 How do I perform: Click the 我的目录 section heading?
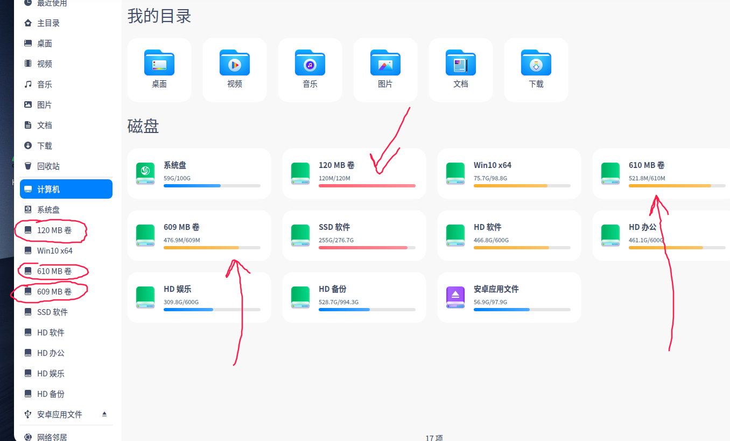point(159,16)
